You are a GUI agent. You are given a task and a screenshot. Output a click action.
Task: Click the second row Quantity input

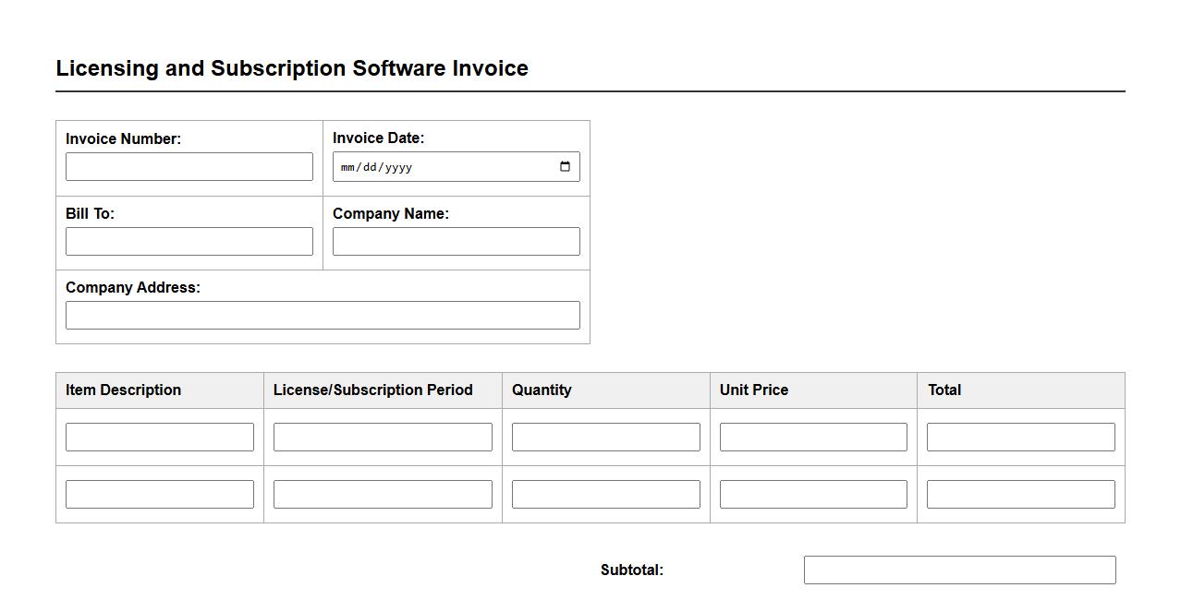pos(605,495)
